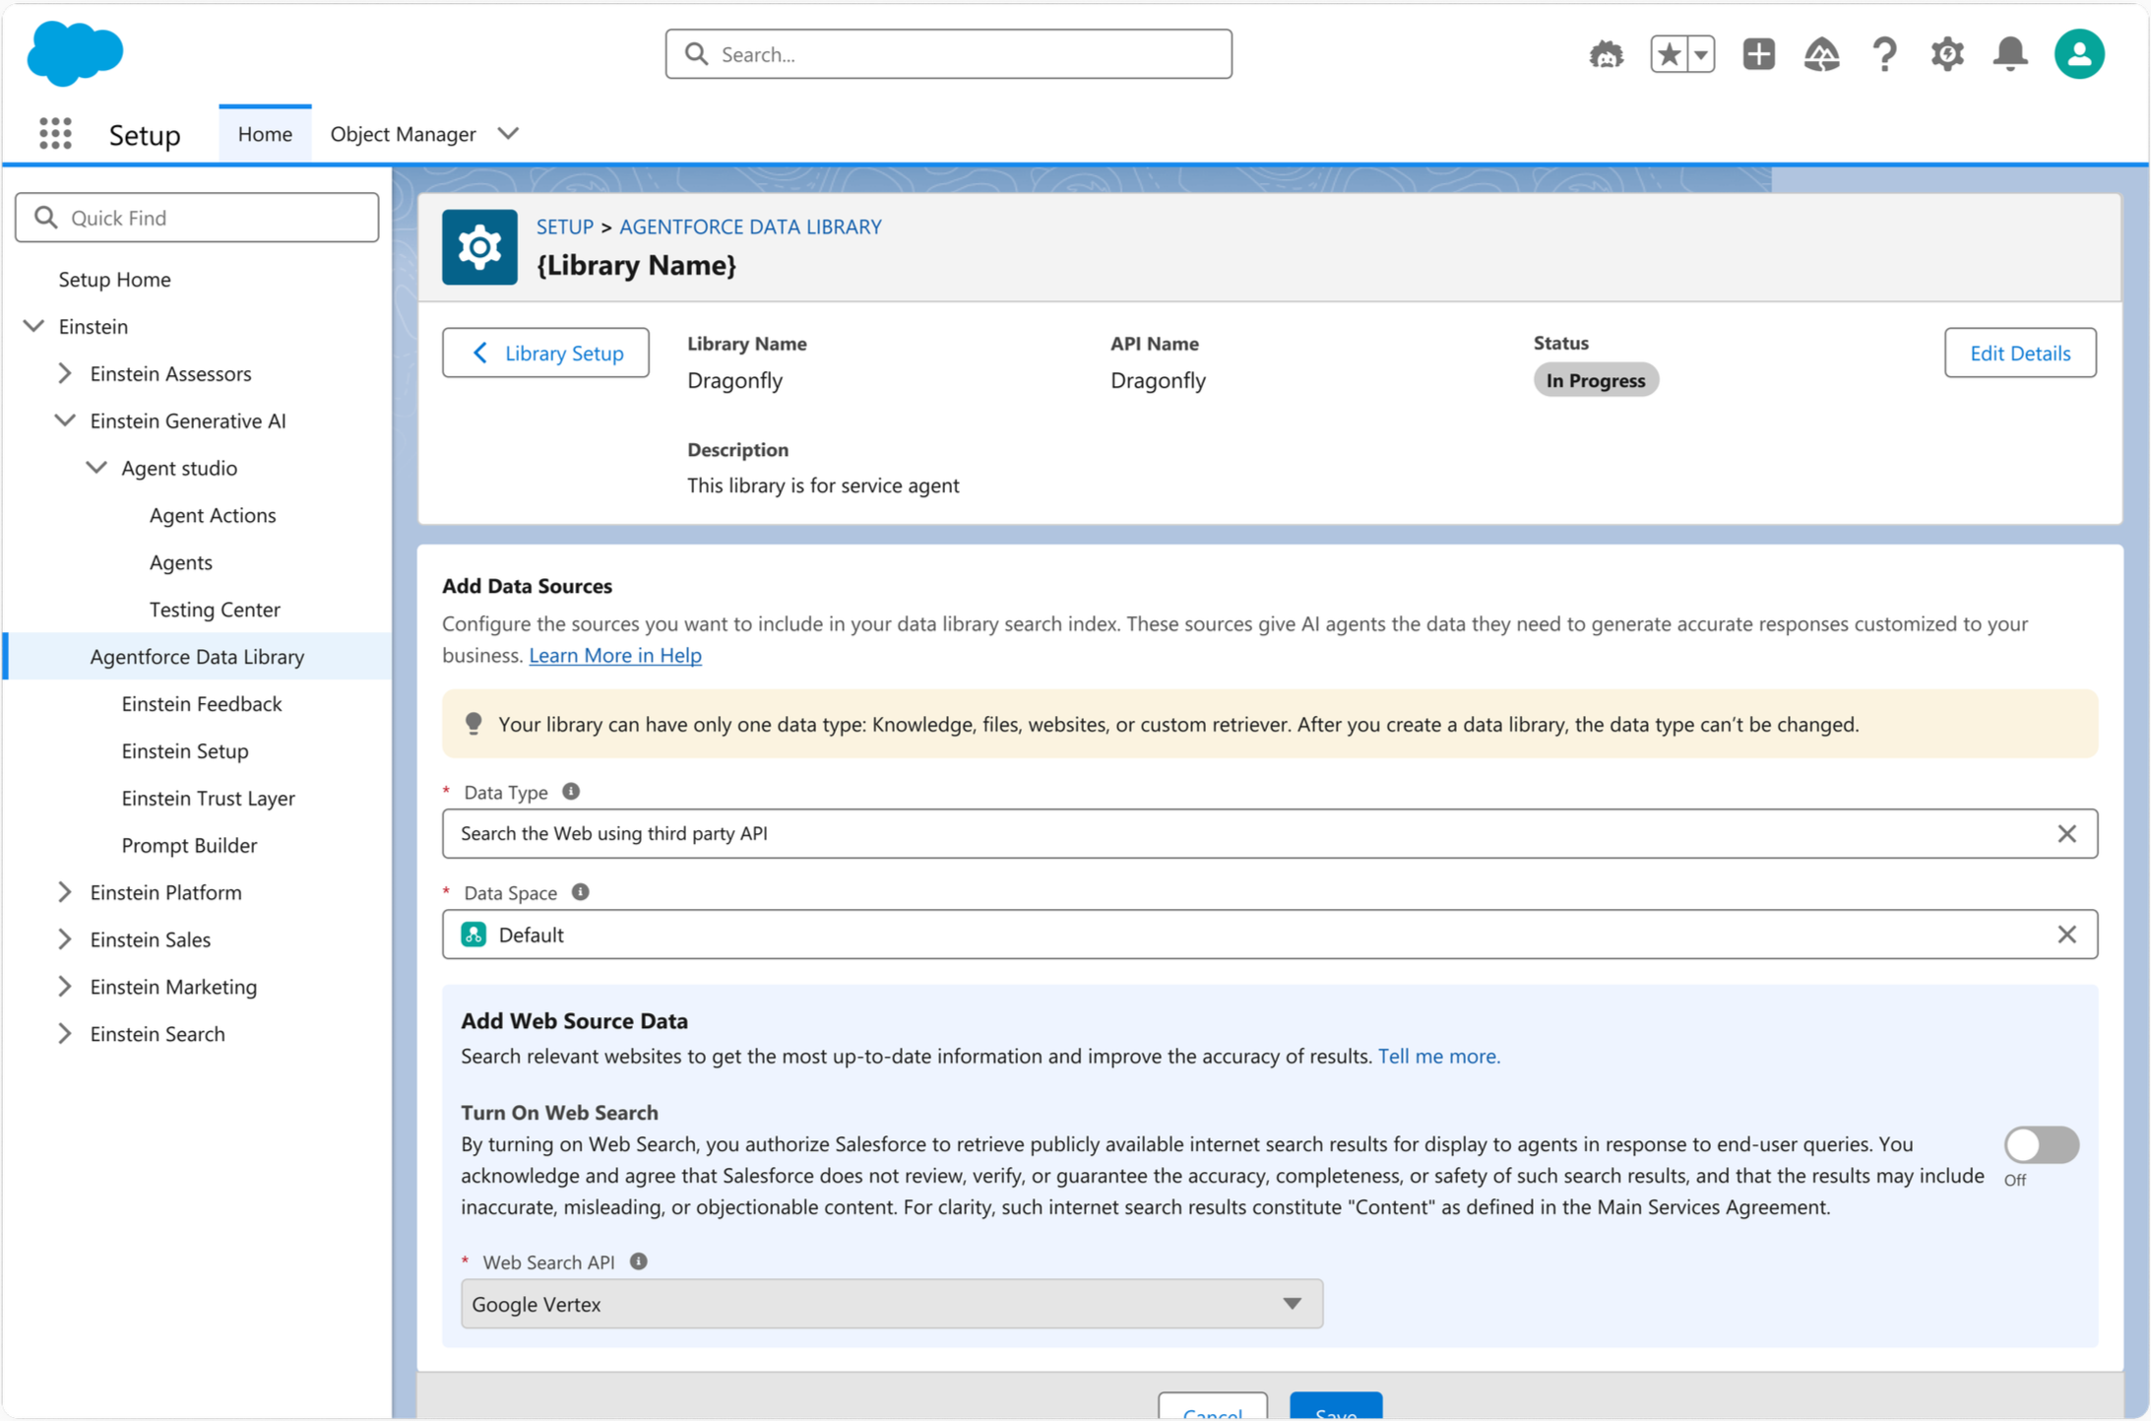Select Prompt Builder in the sidebar
This screenshot has height=1421, width=2151.
(189, 845)
